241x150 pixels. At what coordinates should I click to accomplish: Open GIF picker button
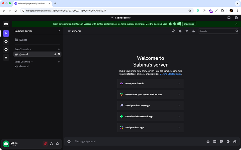pyautogui.click(x=215, y=141)
